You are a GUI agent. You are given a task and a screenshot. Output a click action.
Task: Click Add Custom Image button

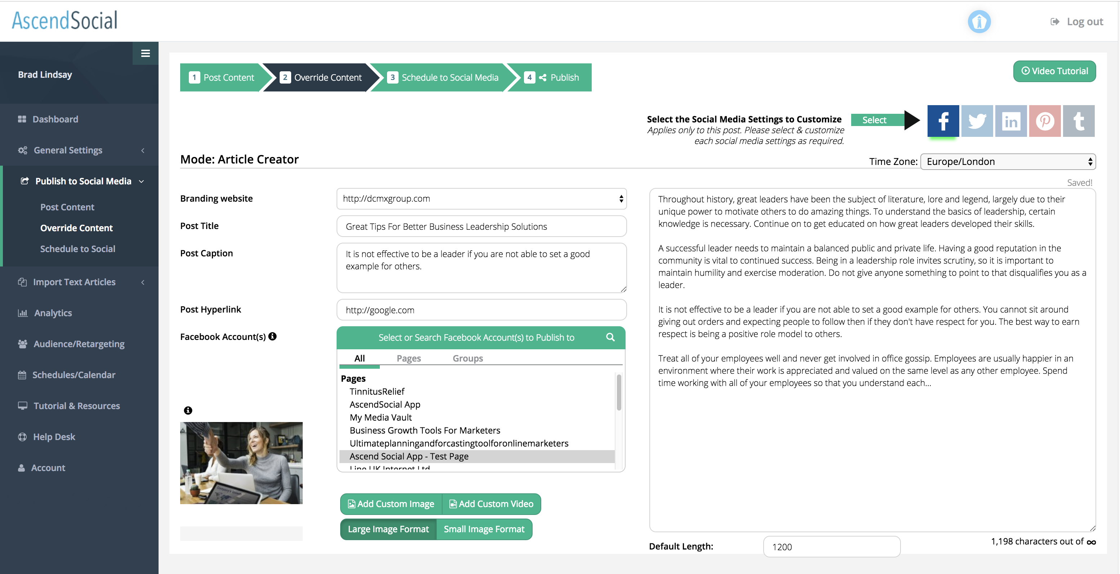point(391,504)
